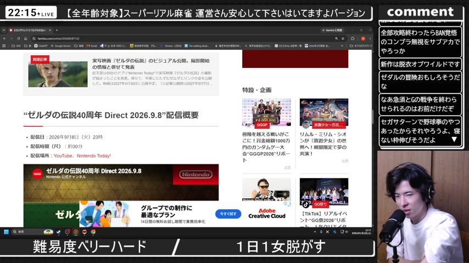Select the comment starting セガサターンで野球拳
Viewport: 469px width, 263px height.
point(420,131)
